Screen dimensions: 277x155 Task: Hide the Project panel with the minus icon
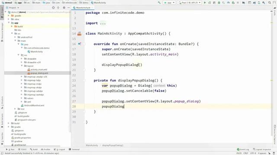click(68, 8)
